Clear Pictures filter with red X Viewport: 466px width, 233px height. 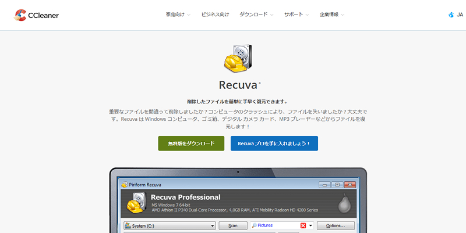[x=303, y=225]
